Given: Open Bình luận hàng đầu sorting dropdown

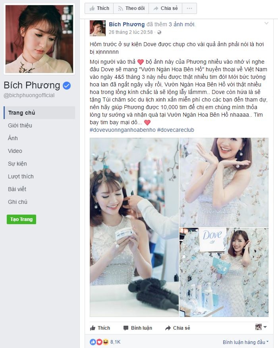Looking at the screenshot, I should 245,342.
